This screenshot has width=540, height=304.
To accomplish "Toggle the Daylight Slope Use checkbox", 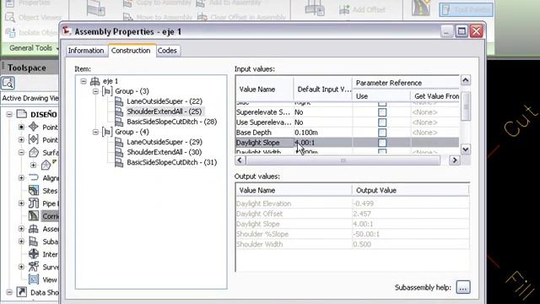I will coord(382,143).
